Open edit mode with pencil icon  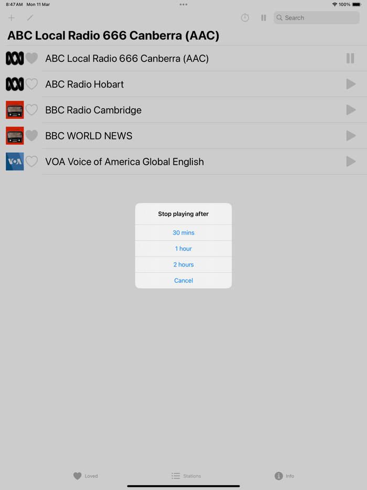pos(30,18)
